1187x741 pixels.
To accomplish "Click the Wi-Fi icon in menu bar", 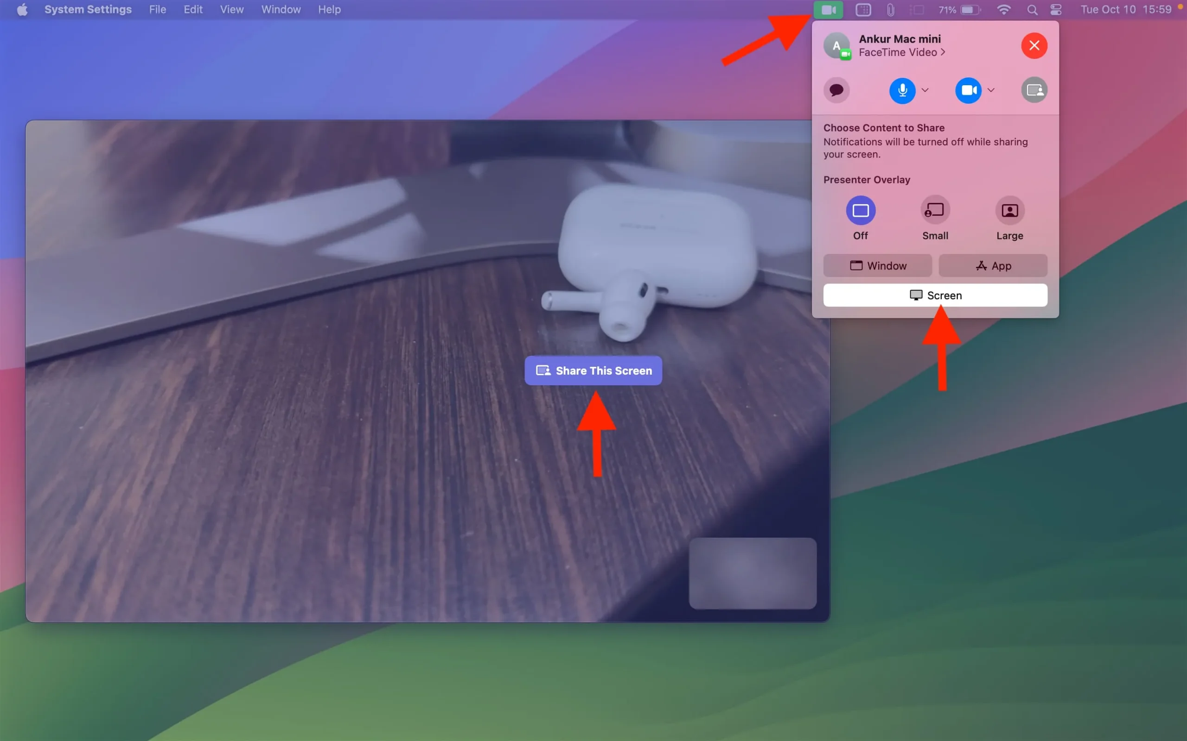I will coord(1002,9).
